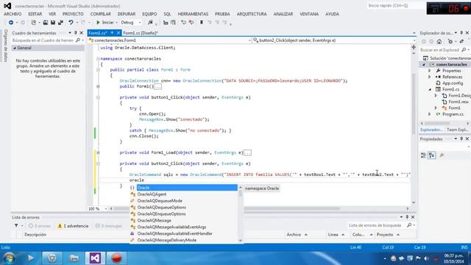This screenshot has width=471, height=265.
Task: Open the EDITAR menu
Action: coord(35,14)
